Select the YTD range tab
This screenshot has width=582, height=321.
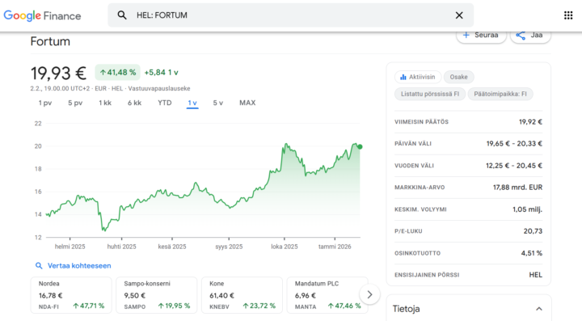coord(164,103)
